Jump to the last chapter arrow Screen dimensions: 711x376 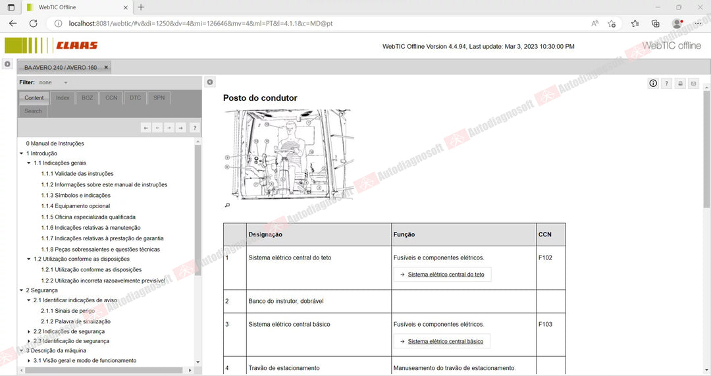(x=180, y=128)
